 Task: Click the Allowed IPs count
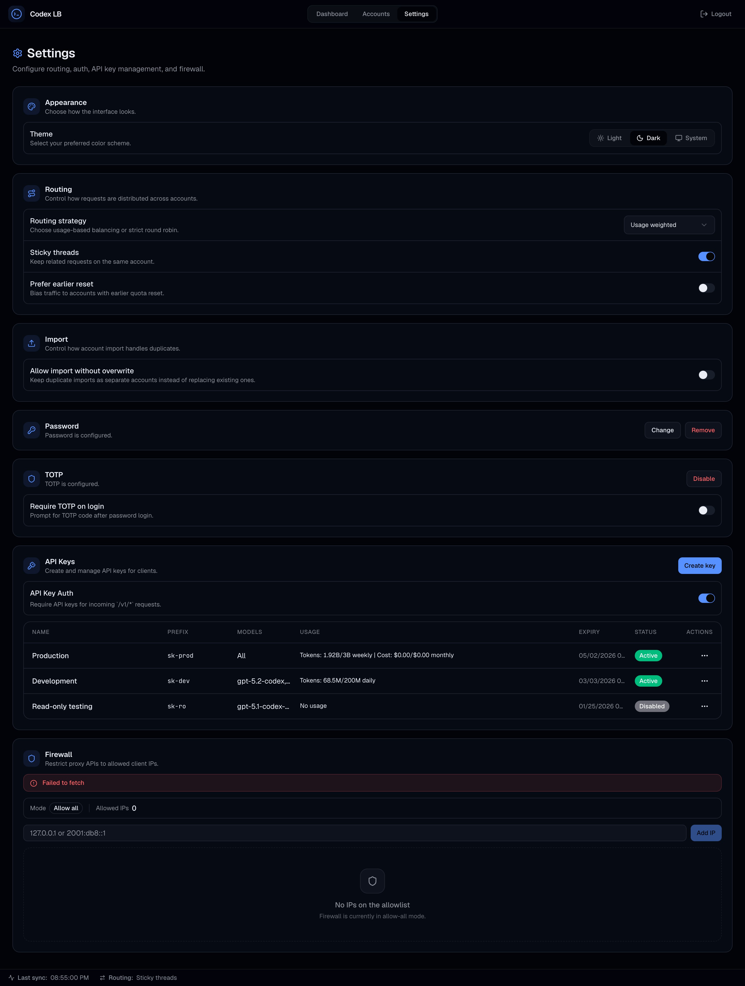pyautogui.click(x=134, y=808)
